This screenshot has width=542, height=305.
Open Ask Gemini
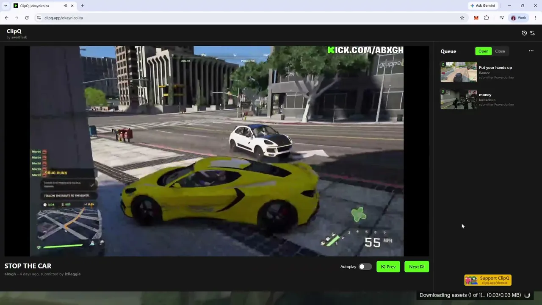point(482,6)
